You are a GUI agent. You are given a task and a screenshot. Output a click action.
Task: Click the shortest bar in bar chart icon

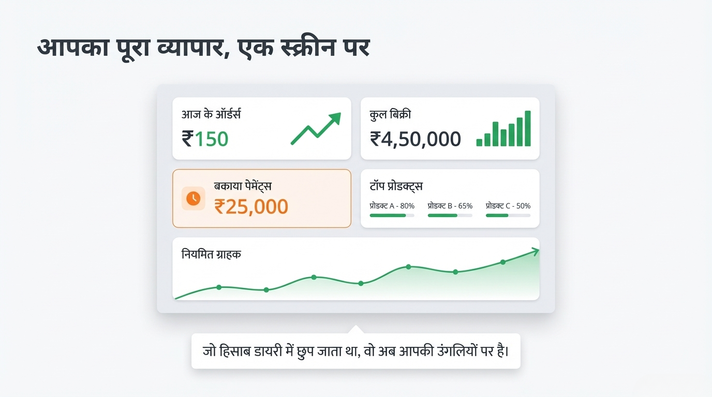(x=479, y=142)
